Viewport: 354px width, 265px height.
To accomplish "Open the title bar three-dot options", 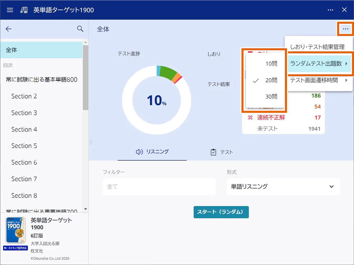I will coord(330,10).
